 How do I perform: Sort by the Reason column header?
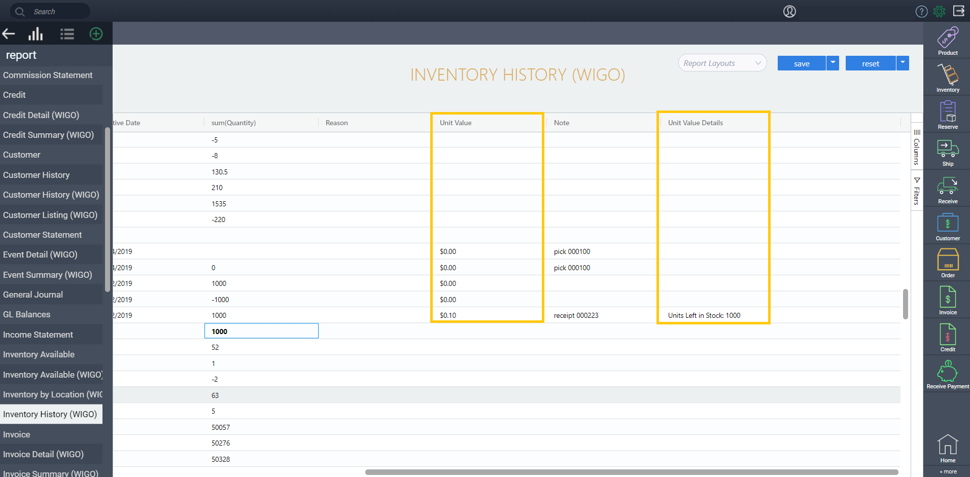pyautogui.click(x=336, y=123)
